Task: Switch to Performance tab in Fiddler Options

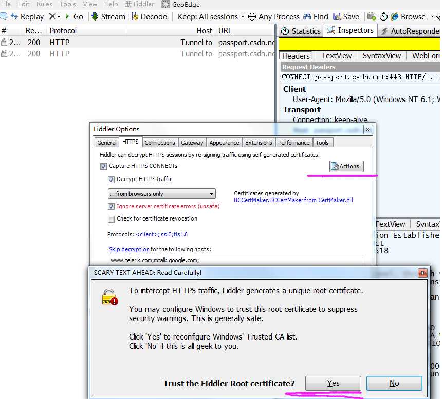Action: [x=294, y=143]
